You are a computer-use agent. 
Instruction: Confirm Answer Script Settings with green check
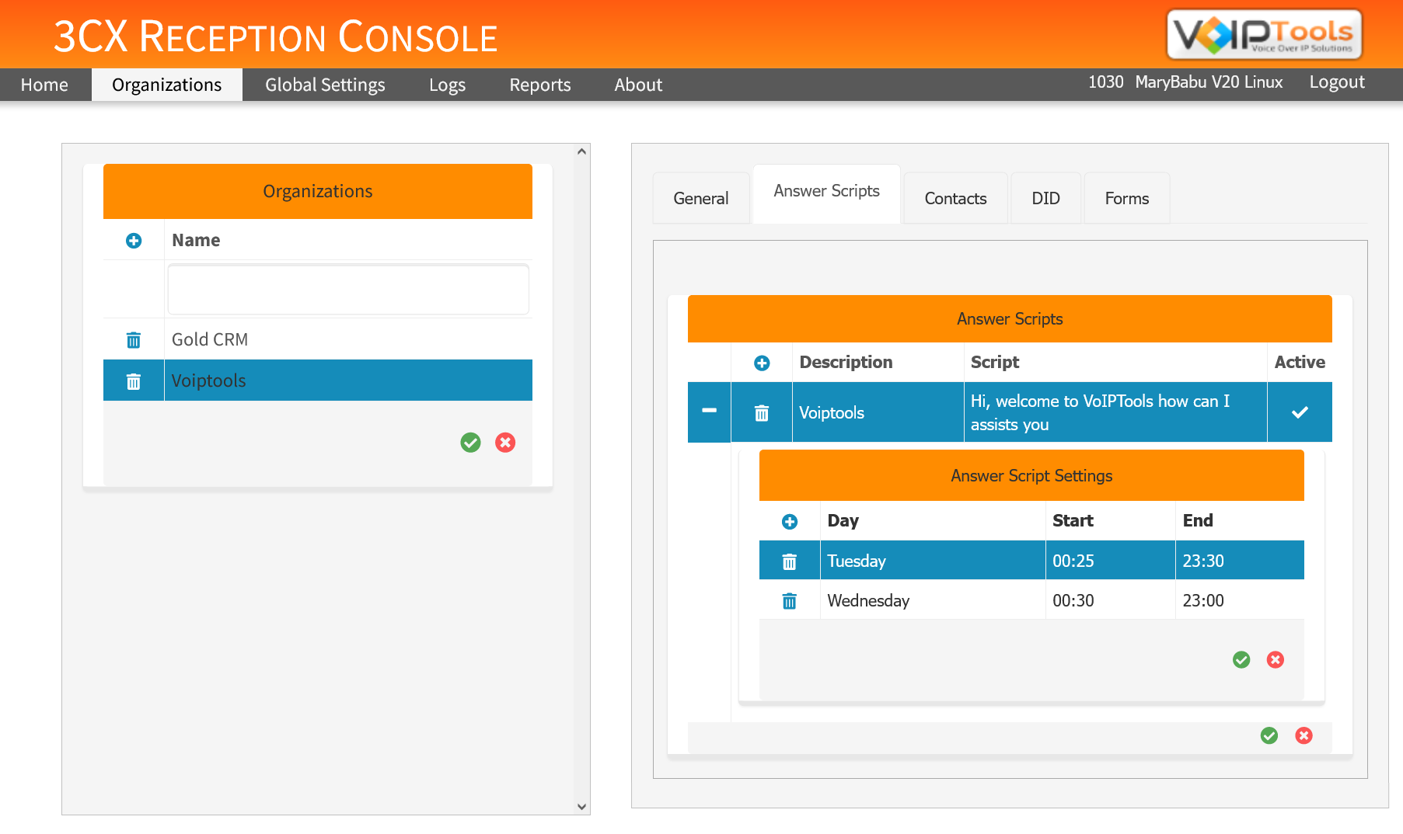pos(1241,660)
